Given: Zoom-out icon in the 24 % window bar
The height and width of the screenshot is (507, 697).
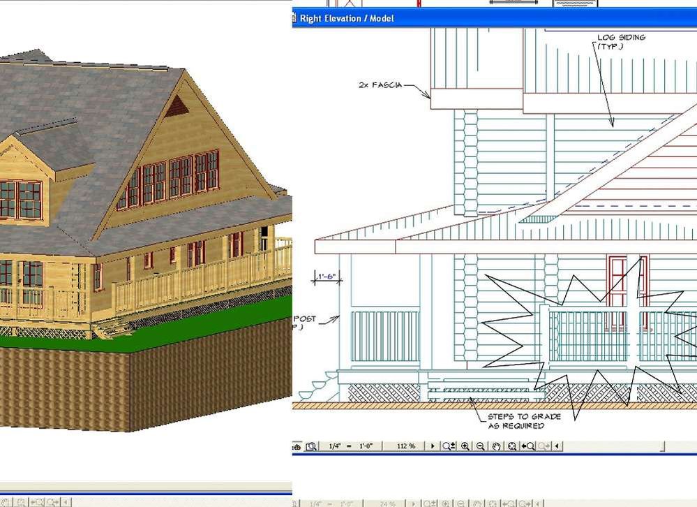Looking at the screenshot, I should click(461, 504).
